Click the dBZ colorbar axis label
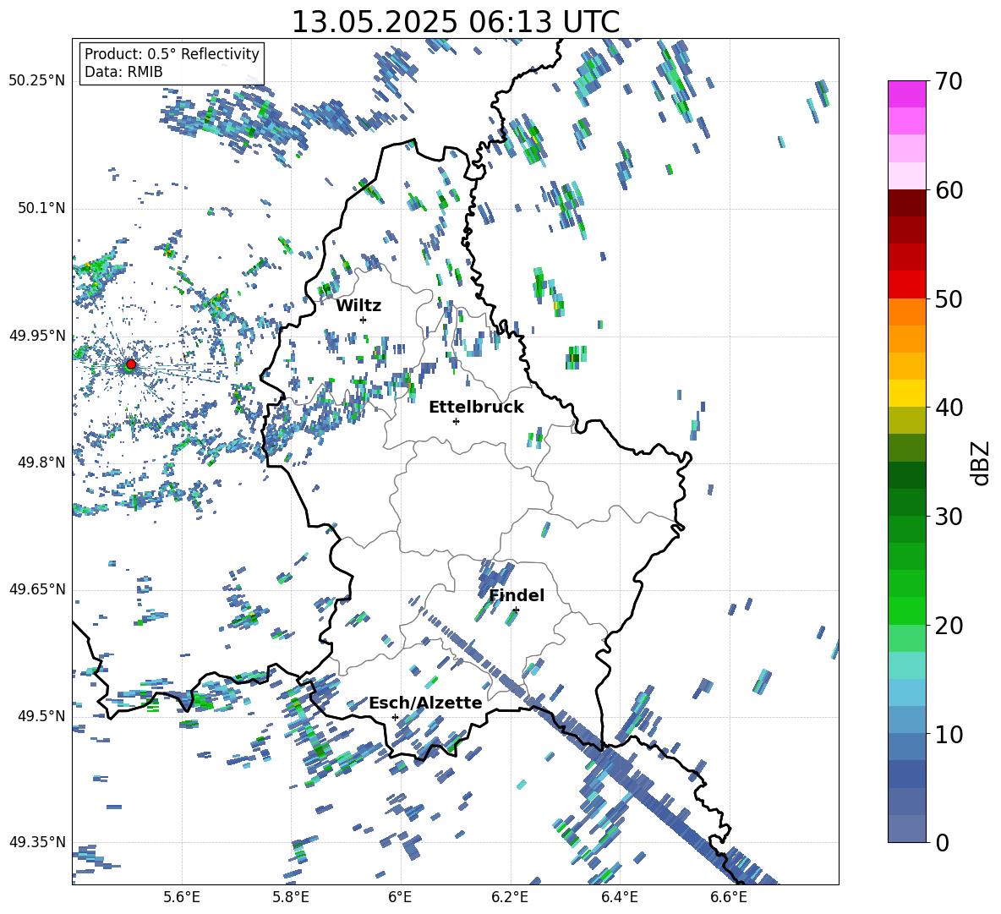 (x=982, y=462)
